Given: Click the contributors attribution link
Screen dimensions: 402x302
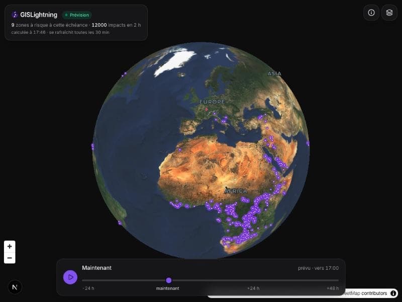Looking at the screenshot, I should point(374,293).
